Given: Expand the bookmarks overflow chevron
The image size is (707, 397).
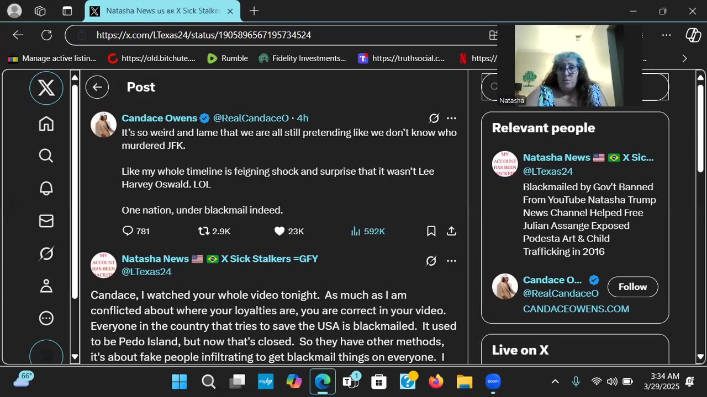Looking at the screenshot, I should tap(684, 58).
